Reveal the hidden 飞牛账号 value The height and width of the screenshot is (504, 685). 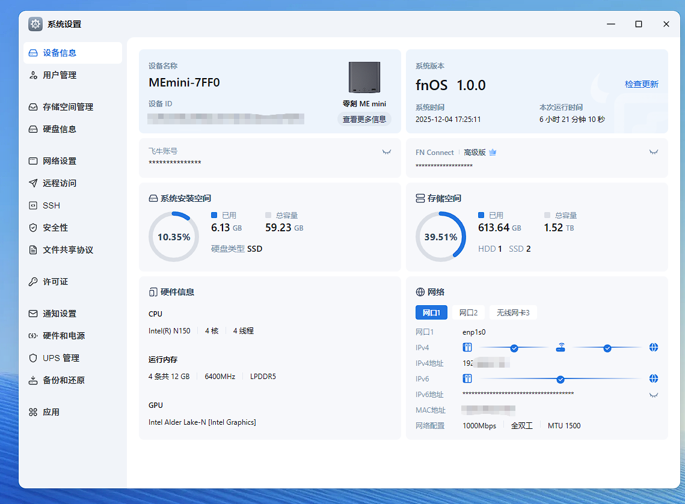pos(387,152)
